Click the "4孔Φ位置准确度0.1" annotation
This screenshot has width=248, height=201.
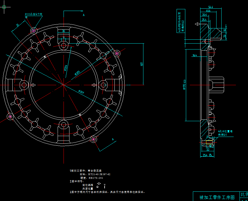click(225, 133)
